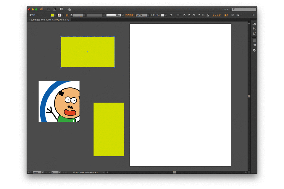
Task: Click the artboard number input field
Action: pos(55,172)
